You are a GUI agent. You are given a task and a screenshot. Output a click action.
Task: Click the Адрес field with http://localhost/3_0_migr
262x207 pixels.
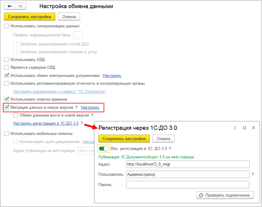point(188,164)
